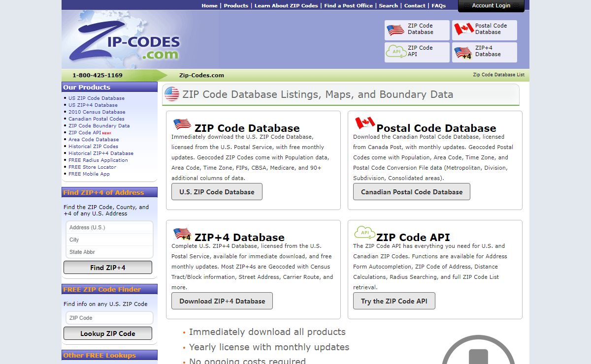Click Postal Code Database text in header tile
Screen dimensions: 591x364
[x=491, y=29]
